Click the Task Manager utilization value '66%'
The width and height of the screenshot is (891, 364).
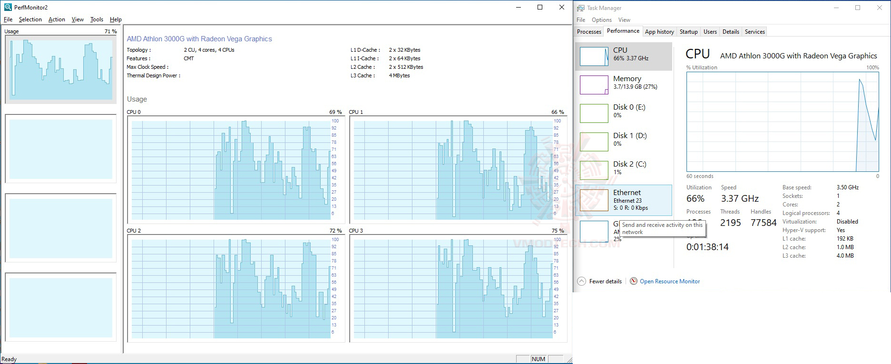695,199
